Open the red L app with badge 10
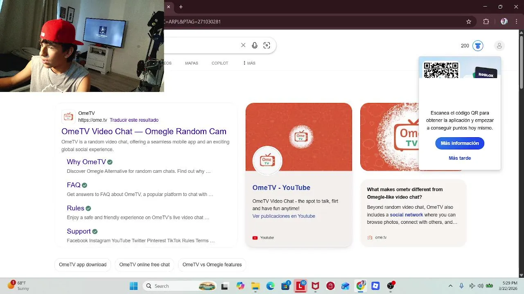 (x=301, y=286)
